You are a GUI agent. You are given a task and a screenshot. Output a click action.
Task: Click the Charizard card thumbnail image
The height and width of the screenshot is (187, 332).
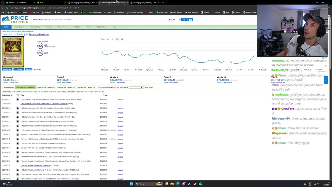tap(13, 52)
